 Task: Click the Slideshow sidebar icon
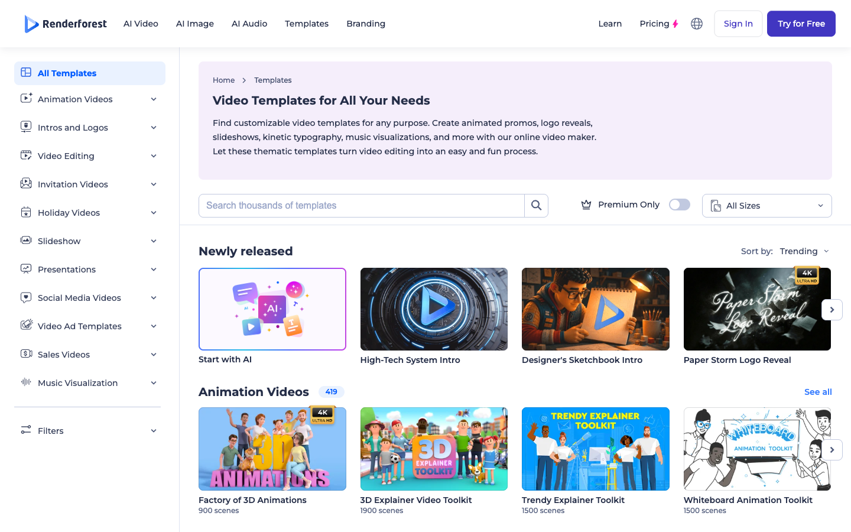(26, 241)
